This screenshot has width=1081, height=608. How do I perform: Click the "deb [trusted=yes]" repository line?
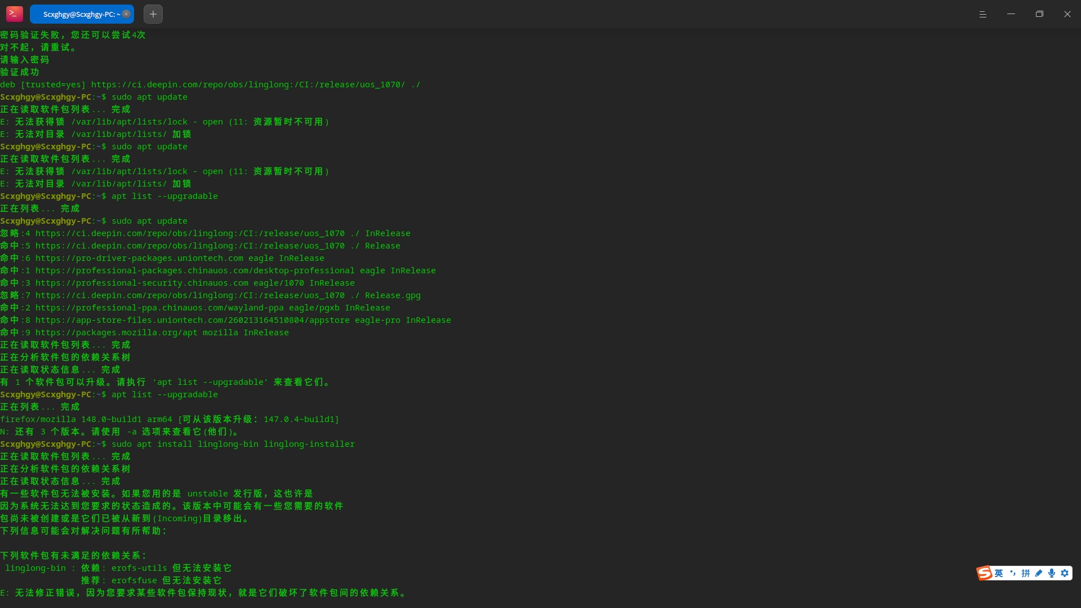(x=210, y=85)
